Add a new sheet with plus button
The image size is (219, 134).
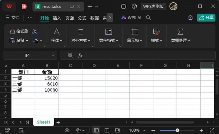pyautogui.click(x=58, y=122)
